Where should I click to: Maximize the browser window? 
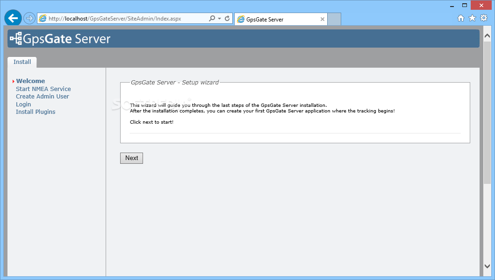pos(464,5)
